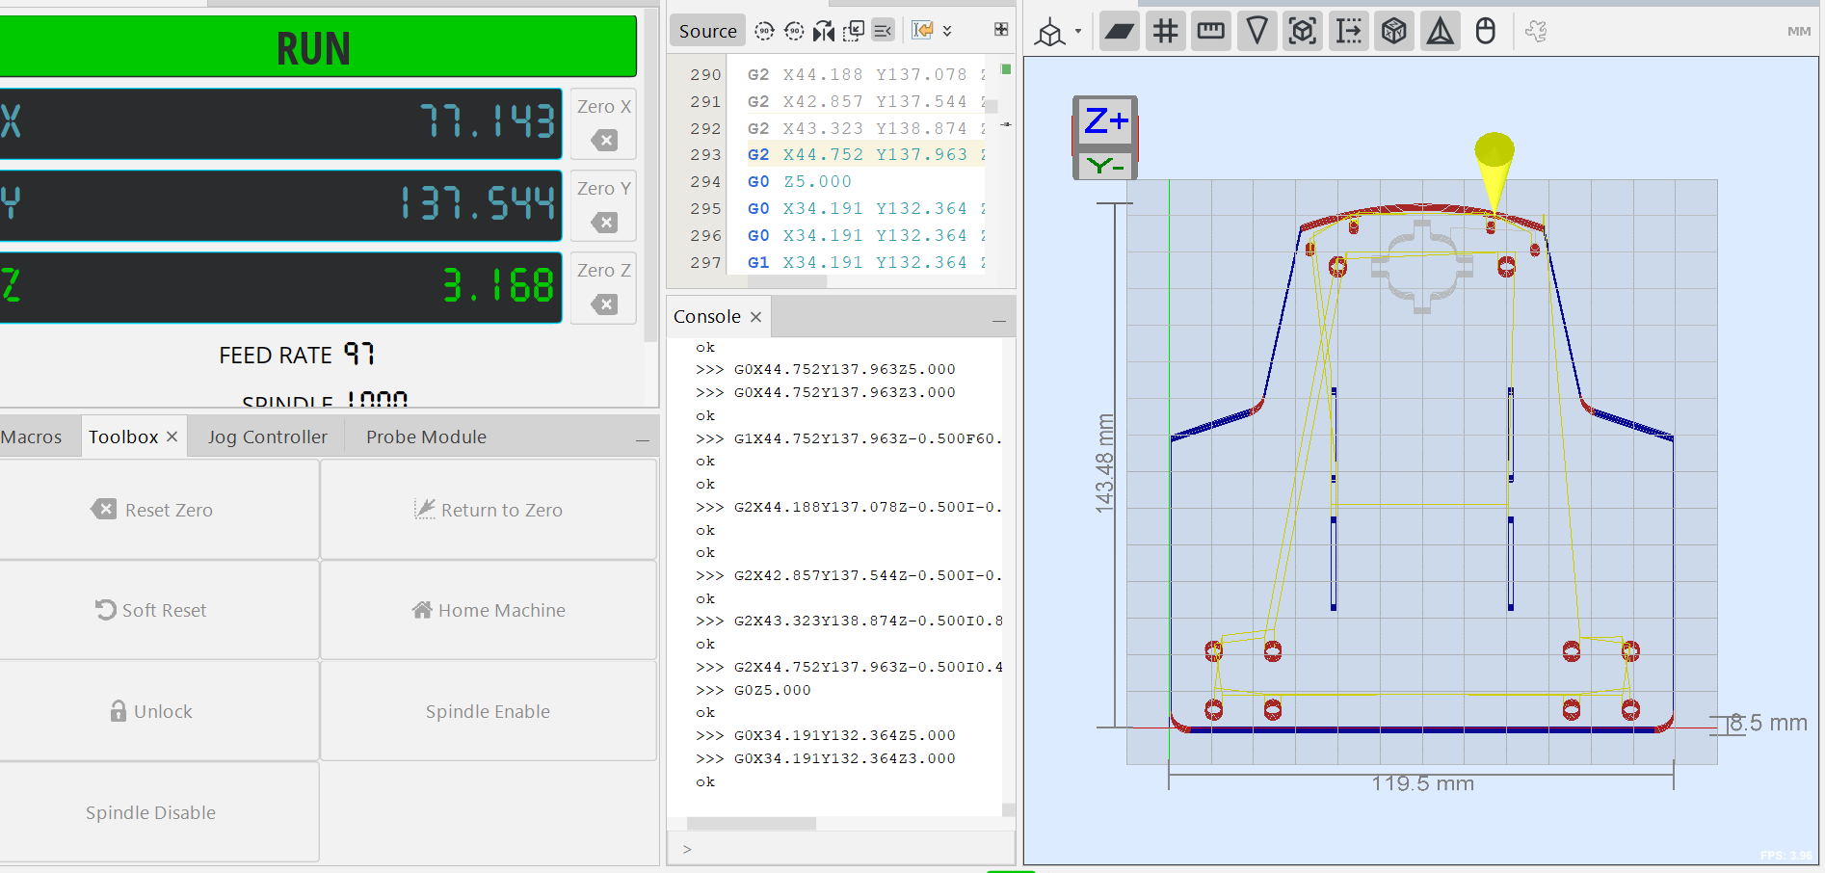Open the Probe Module tab
Screen dimensions: 1825x873
[x=426, y=437]
